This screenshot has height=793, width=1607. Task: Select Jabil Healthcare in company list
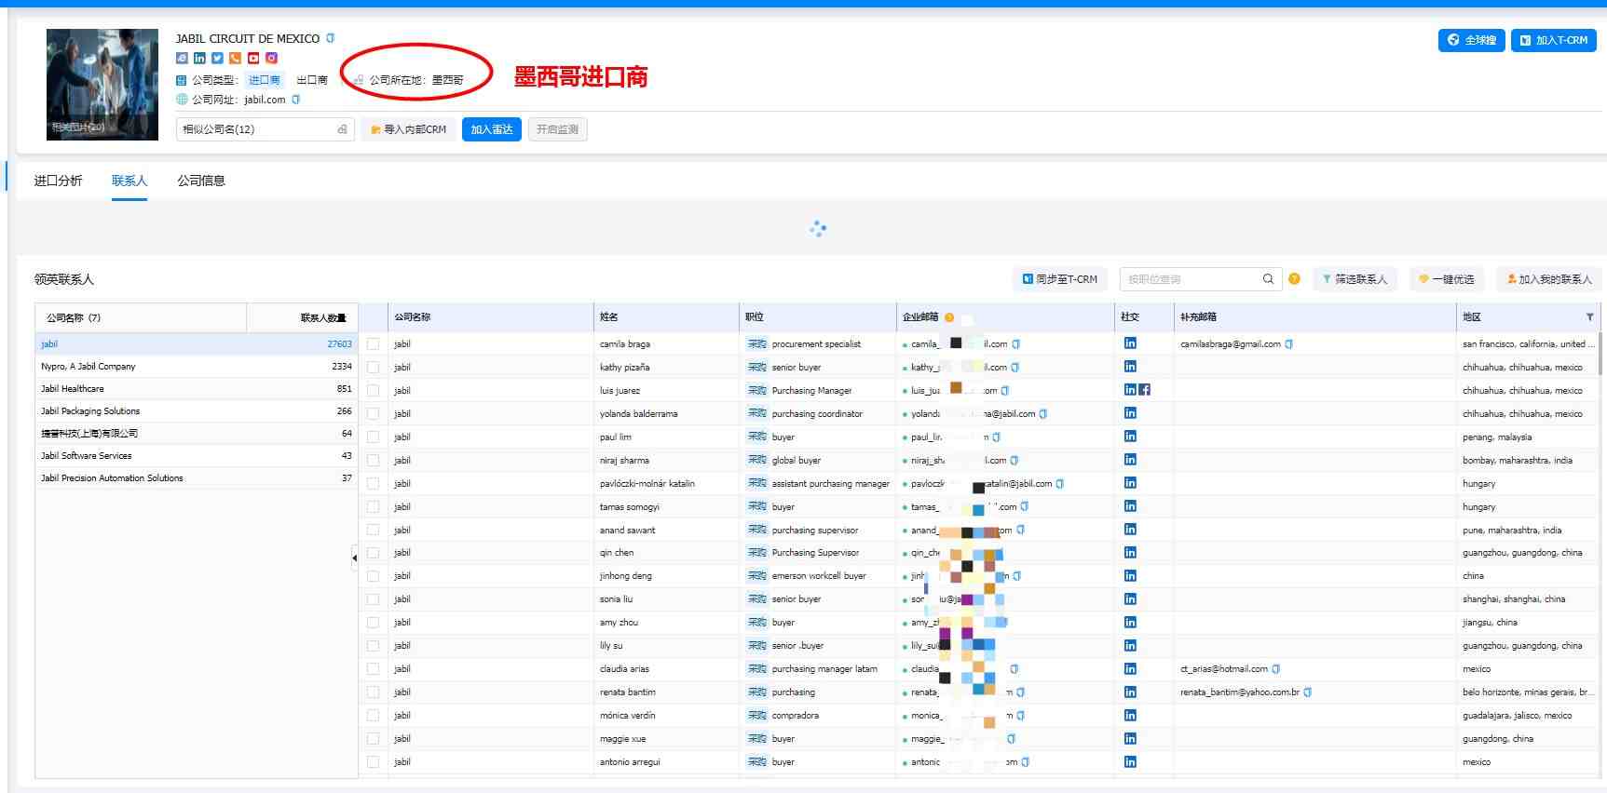click(x=197, y=389)
